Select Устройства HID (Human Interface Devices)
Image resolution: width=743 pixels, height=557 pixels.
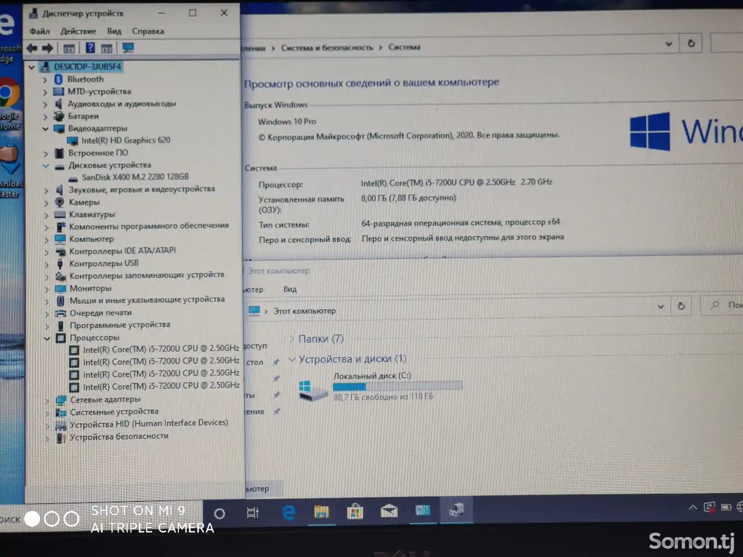pyautogui.click(x=149, y=423)
